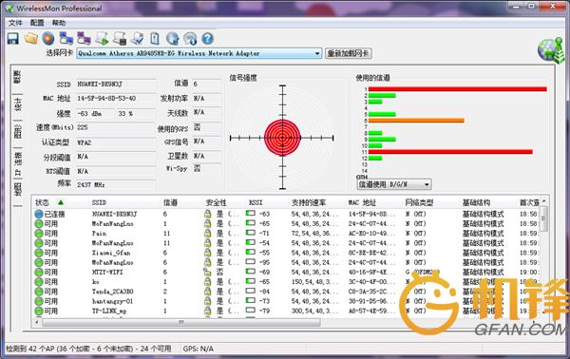Screen dimensions: 570x359
Task: Click the green status icon in the ko row
Action: [39, 282]
